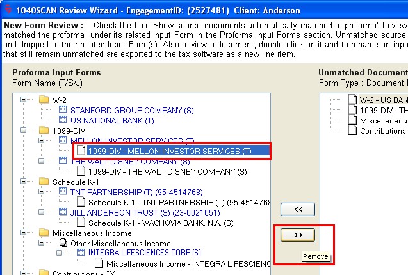The width and height of the screenshot is (408, 275).
Task: Collapse the Miscellaneous Income folder node
Action: 24,233
